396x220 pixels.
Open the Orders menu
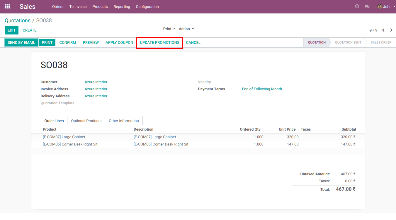(58, 6)
